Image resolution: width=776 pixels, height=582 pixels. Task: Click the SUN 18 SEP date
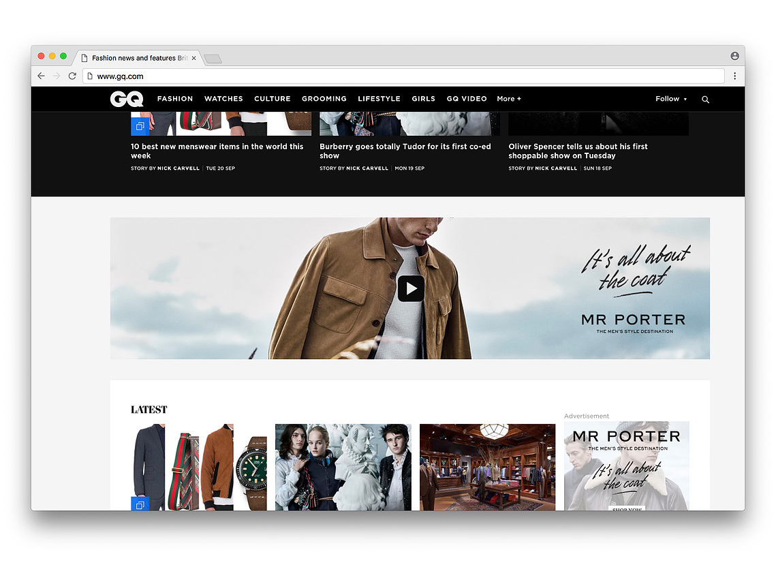pyautogui.click(x=597, y=168)
